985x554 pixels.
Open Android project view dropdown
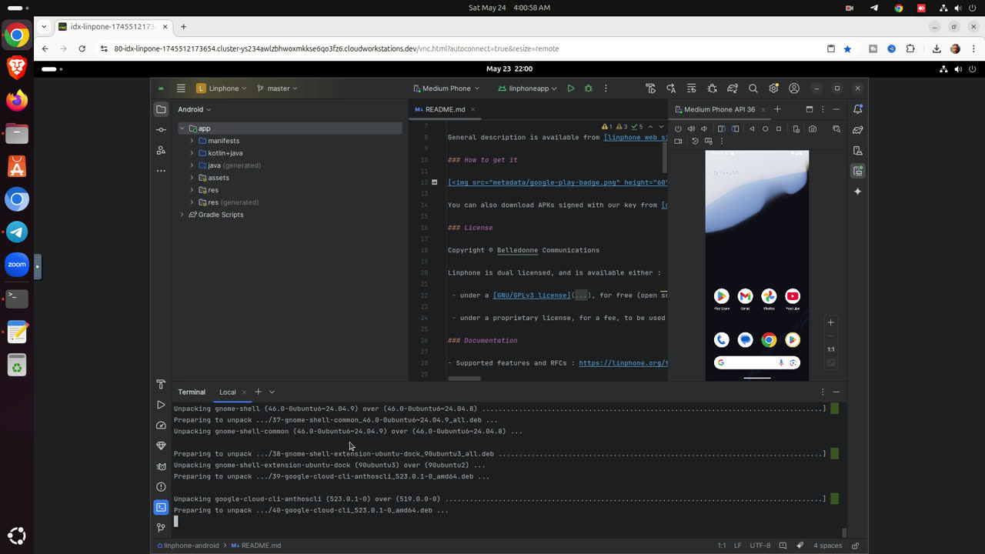coord(195,109)
